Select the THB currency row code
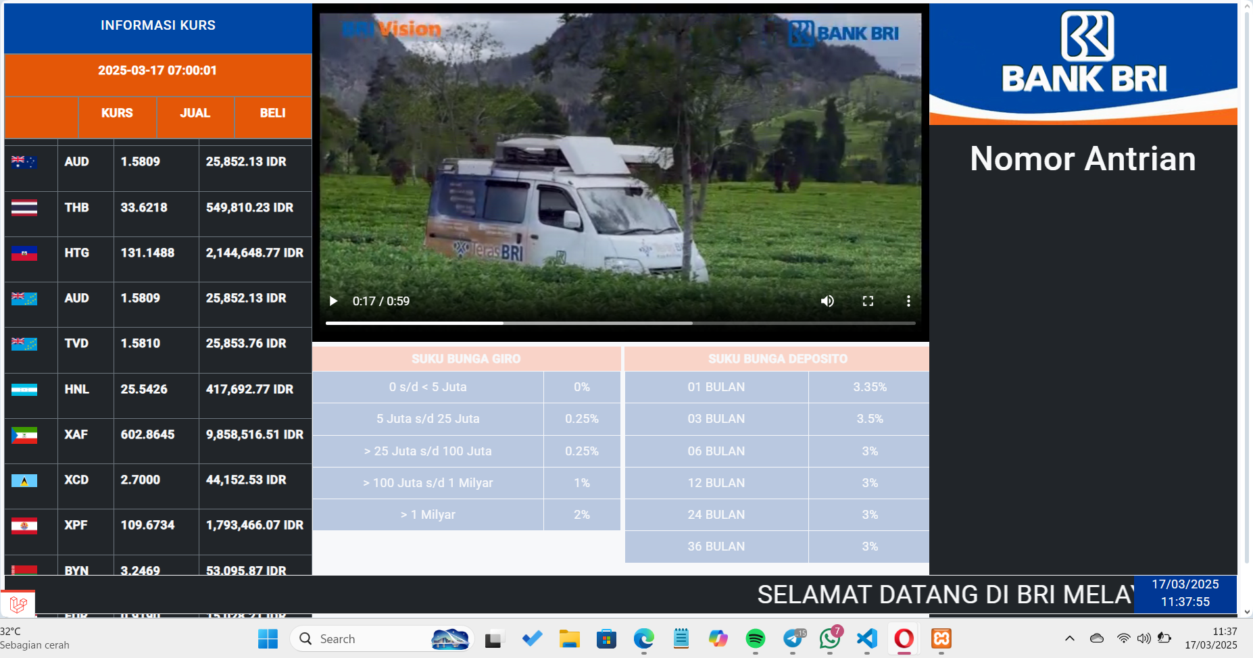Viewport: 1253px width, 658px height. 77,208
